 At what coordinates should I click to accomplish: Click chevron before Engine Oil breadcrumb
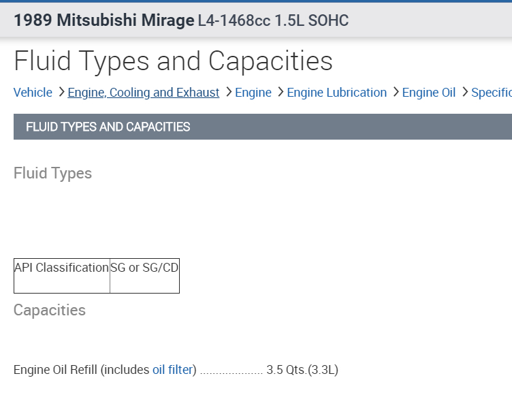(396, 93)
